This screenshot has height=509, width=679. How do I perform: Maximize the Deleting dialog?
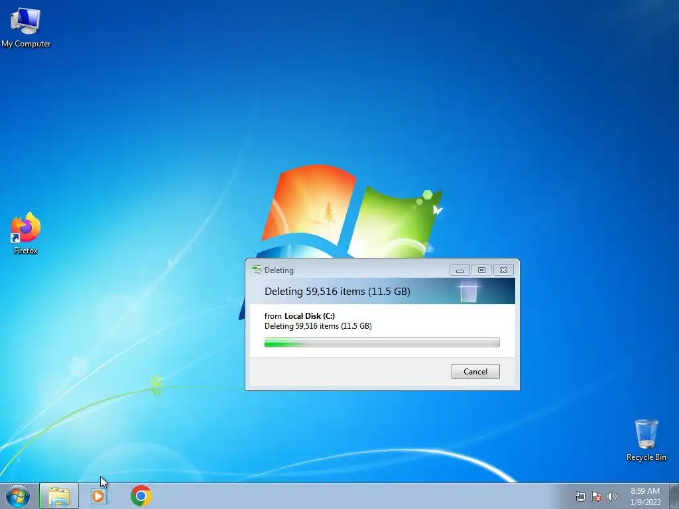tap(481, 270)
